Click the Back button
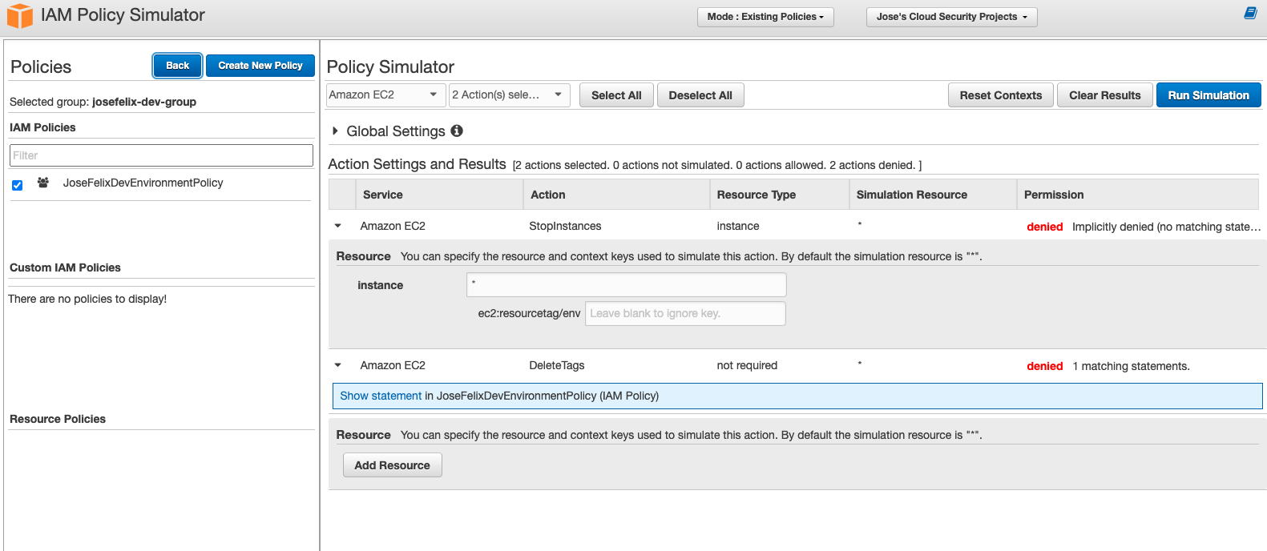The image size is (1267, 551). [177, 66]
